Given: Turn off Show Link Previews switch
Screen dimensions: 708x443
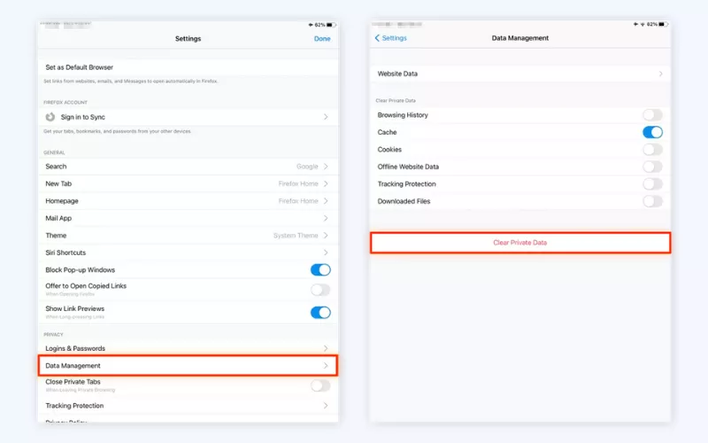Looking at the screenshot, I should (x=320, y=313).
